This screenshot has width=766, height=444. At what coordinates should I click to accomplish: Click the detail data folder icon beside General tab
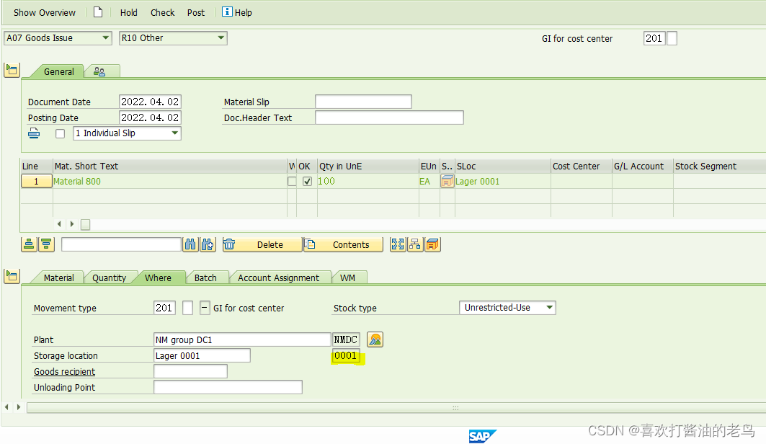12,70
